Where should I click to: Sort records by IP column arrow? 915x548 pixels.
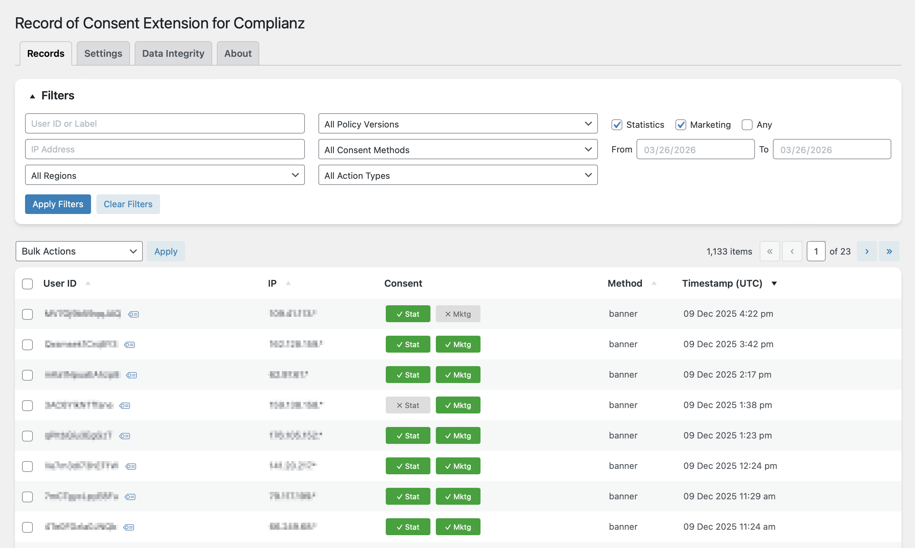288,283
